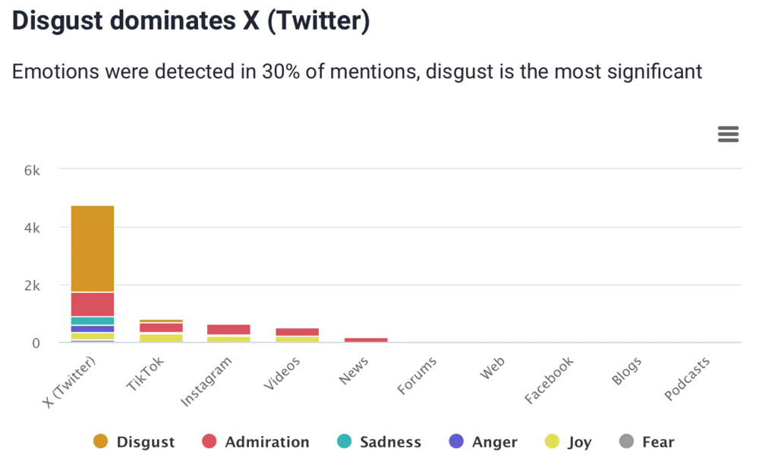759x468 pixels.
Task: Click the 'Disgust dominates X (Twitter)' title
Action: (191, 21)
